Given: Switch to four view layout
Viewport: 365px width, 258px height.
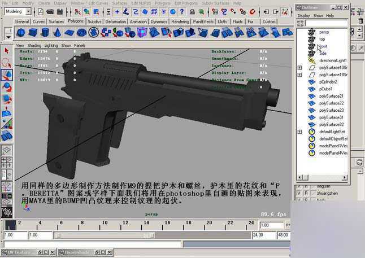Looking at the screenshot, I should pyautogui.click(x=7, y=163).
